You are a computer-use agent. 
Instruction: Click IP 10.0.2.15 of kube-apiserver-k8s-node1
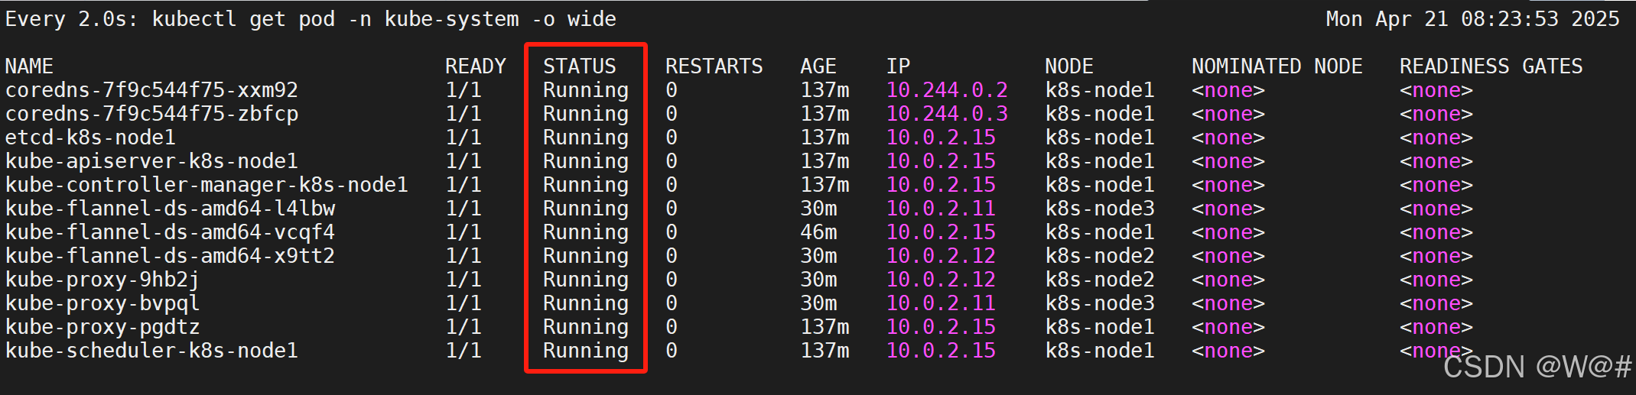tap(941, 161)
